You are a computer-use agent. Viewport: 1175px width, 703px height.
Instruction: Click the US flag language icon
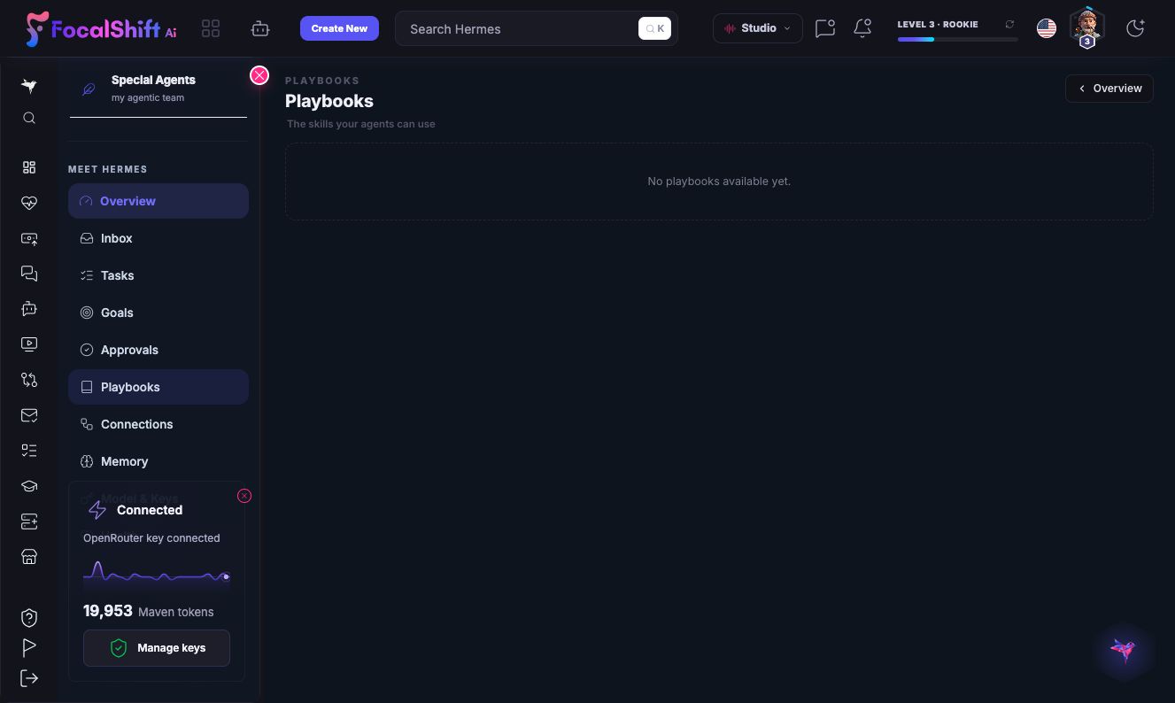[1047, 28]
